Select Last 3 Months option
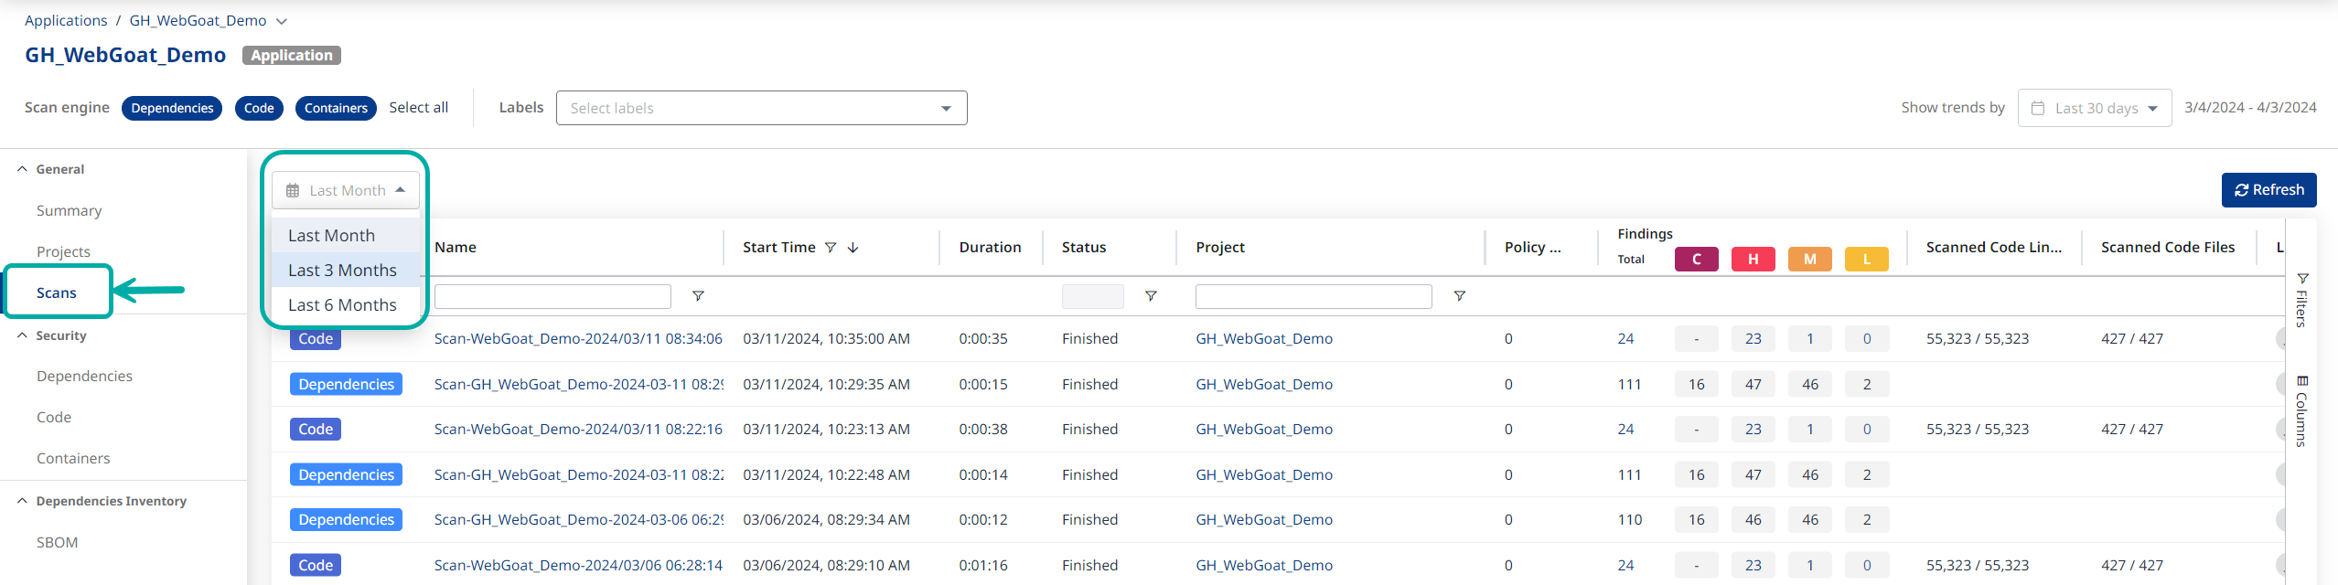Image resolution: width=2338 pixels, height=585 pixels. (343, 271)
